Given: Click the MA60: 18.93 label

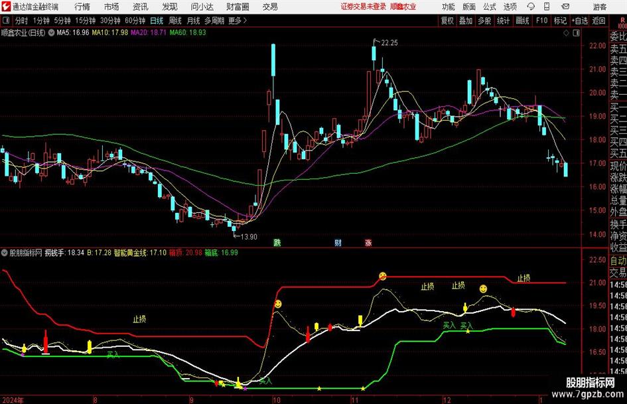Looking at the screenshot, I should (x=188, y=33).
